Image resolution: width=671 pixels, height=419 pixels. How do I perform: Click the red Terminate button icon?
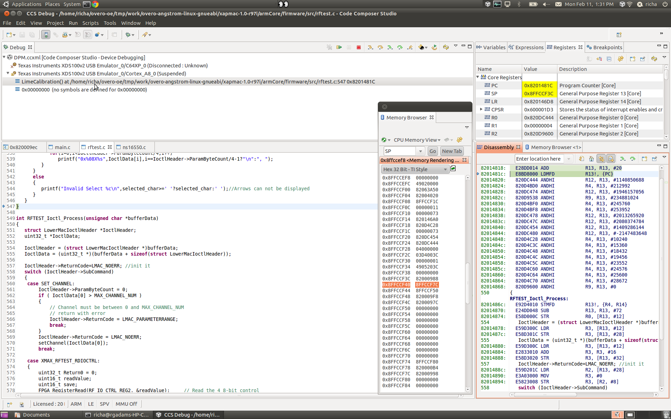click(x=359, y=47)
